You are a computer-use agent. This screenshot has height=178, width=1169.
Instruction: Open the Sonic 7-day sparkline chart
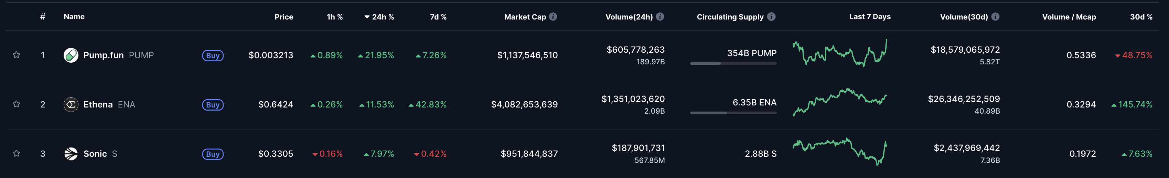click(x=839, y=152)
